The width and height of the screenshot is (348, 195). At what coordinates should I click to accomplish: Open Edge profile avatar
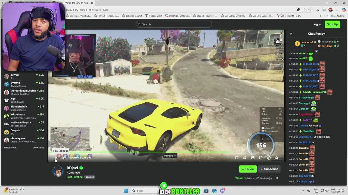click(x=330, y=10)
